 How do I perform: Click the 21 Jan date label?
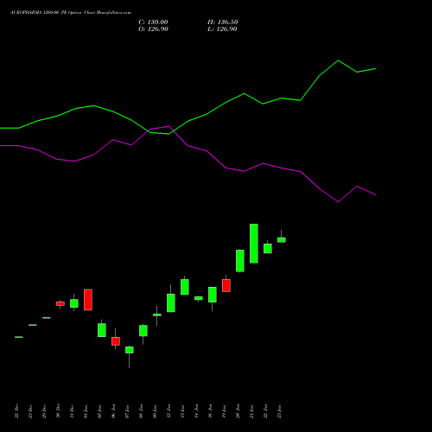[251, 411]
